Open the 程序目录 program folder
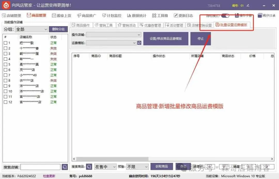The image size is (279, 179). pos(266,16)
